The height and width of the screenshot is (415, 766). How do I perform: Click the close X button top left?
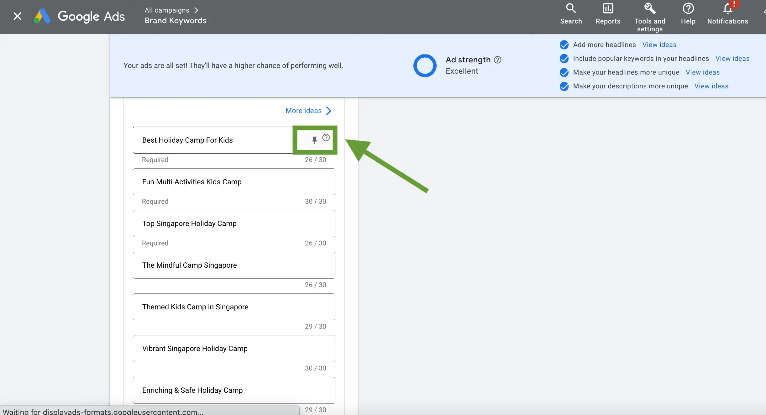point(17,15)
